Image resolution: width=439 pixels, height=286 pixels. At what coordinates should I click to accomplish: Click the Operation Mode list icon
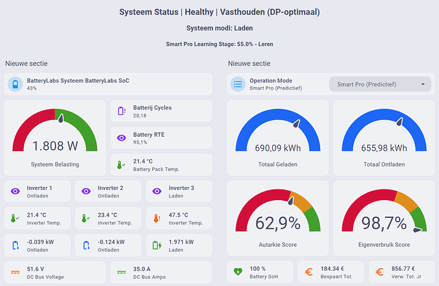click(238, 84)
